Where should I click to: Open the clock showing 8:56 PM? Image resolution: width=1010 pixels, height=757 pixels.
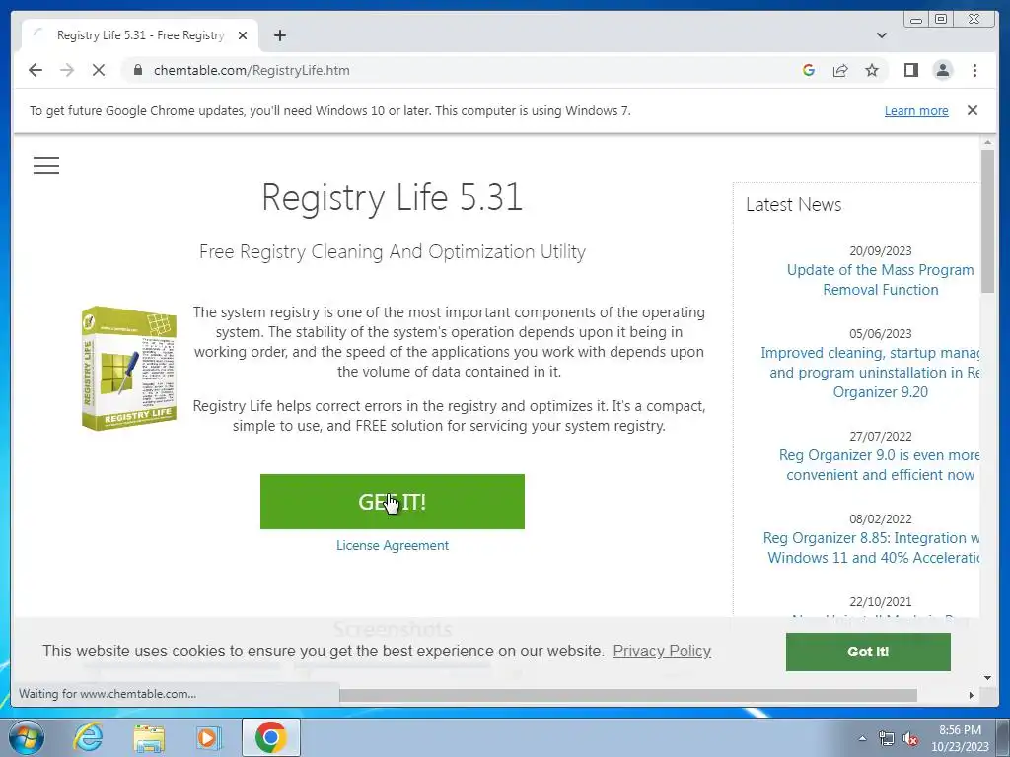click(x=960, y=738)
